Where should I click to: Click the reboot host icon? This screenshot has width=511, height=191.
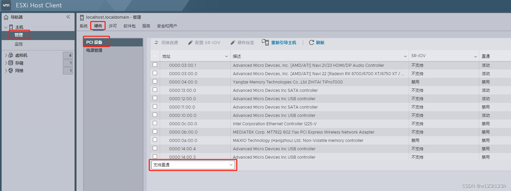265,42
